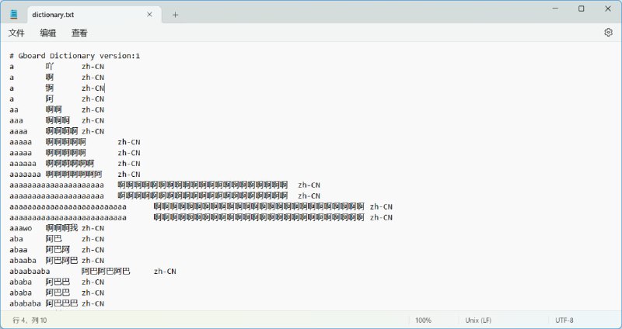Viewport: 622px width, 329px height.
Task: Open the 文件 menu
Action: click(x=17, y=33)
